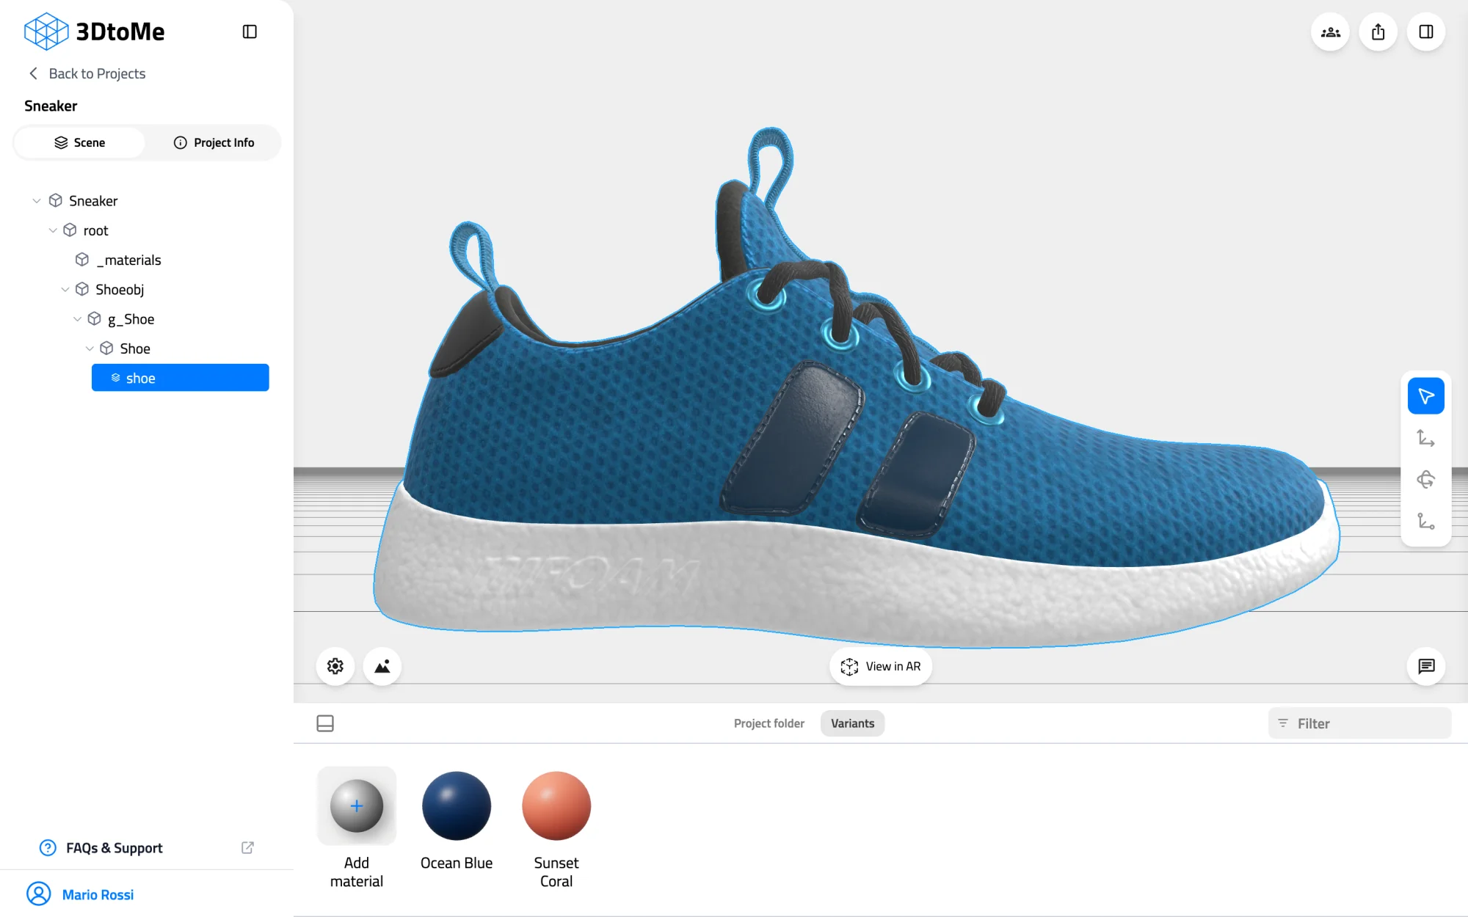The width and height of the screenshot is (1468, 917).
Task: Open viewer settings gear icon
Action: point(335,666)
